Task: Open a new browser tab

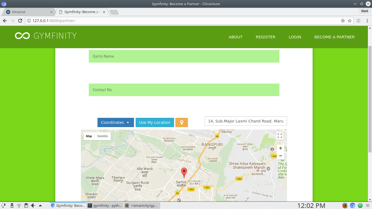Action: tap(114, 12)
